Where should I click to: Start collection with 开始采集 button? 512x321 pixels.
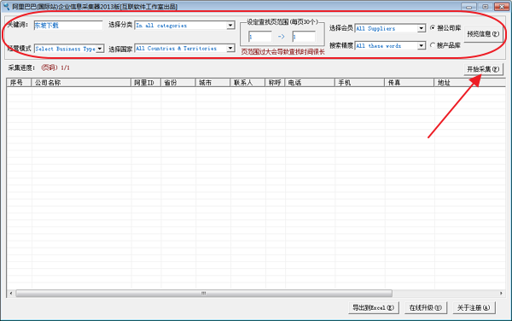click(x=483, y=69)
